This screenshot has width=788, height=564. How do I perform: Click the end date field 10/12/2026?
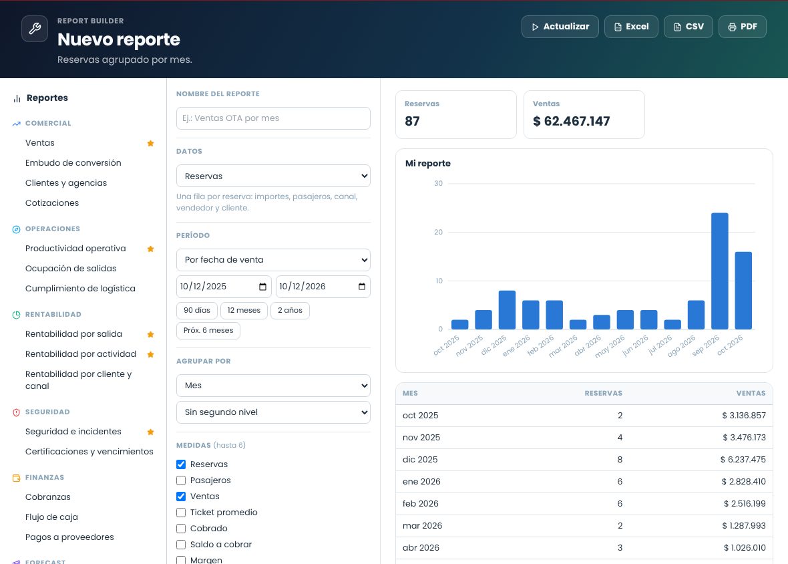(323, 287)
